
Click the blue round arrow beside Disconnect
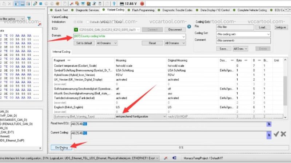189,26
